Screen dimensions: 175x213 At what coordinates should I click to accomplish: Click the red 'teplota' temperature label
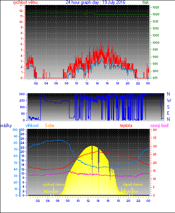[x=126, y=125]
